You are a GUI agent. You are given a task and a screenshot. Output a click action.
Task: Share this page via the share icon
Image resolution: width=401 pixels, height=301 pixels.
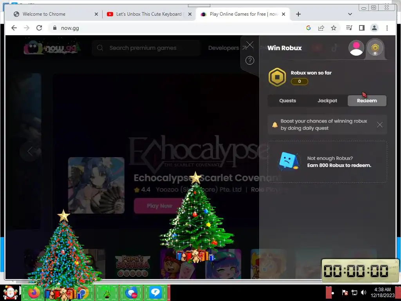tap(321, 28)
